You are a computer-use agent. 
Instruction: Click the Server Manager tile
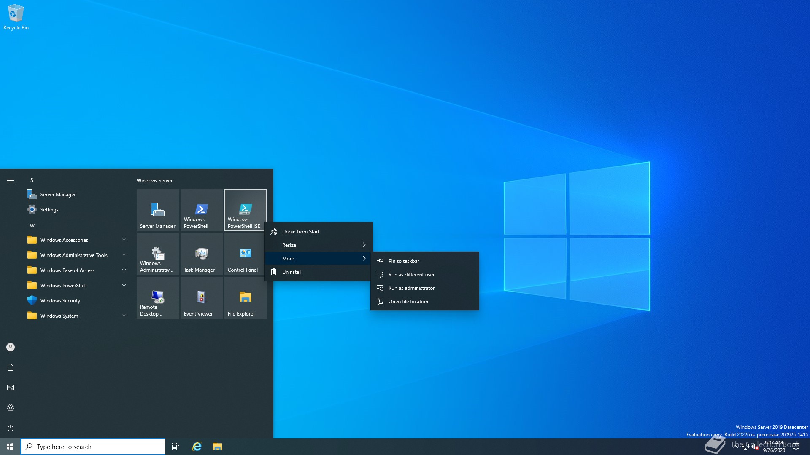[x=158, y=210]
